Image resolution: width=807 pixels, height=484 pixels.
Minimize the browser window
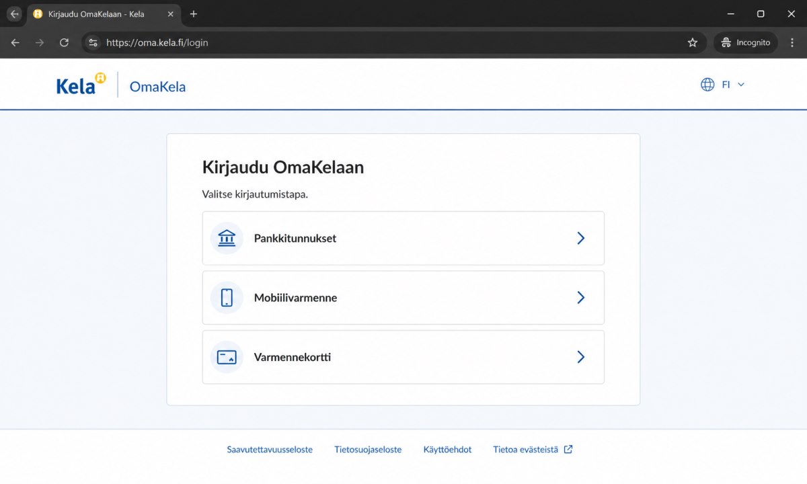click(x=730, y=13)
